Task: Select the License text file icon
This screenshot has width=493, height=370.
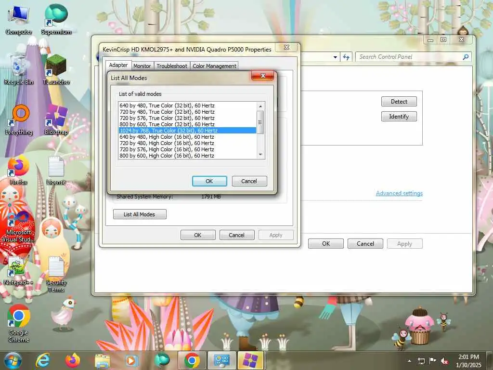Action: point(56,170)
